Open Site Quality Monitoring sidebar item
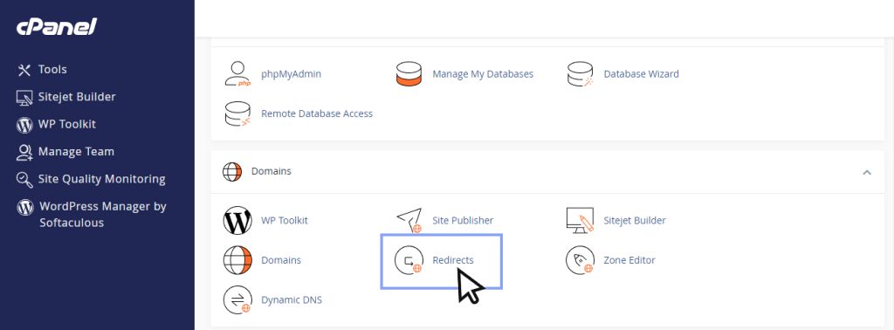 tap(101, 179)
